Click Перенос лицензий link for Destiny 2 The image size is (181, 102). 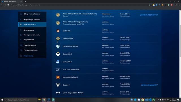(150, 85)
